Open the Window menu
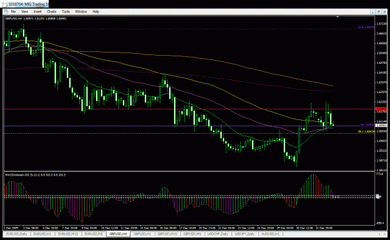Viewport: 390px width, 240px height. coord(81,12)
